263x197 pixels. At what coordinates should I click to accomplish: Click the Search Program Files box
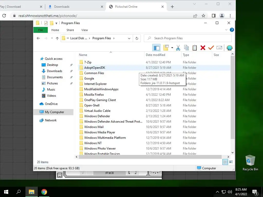(188, 38)
